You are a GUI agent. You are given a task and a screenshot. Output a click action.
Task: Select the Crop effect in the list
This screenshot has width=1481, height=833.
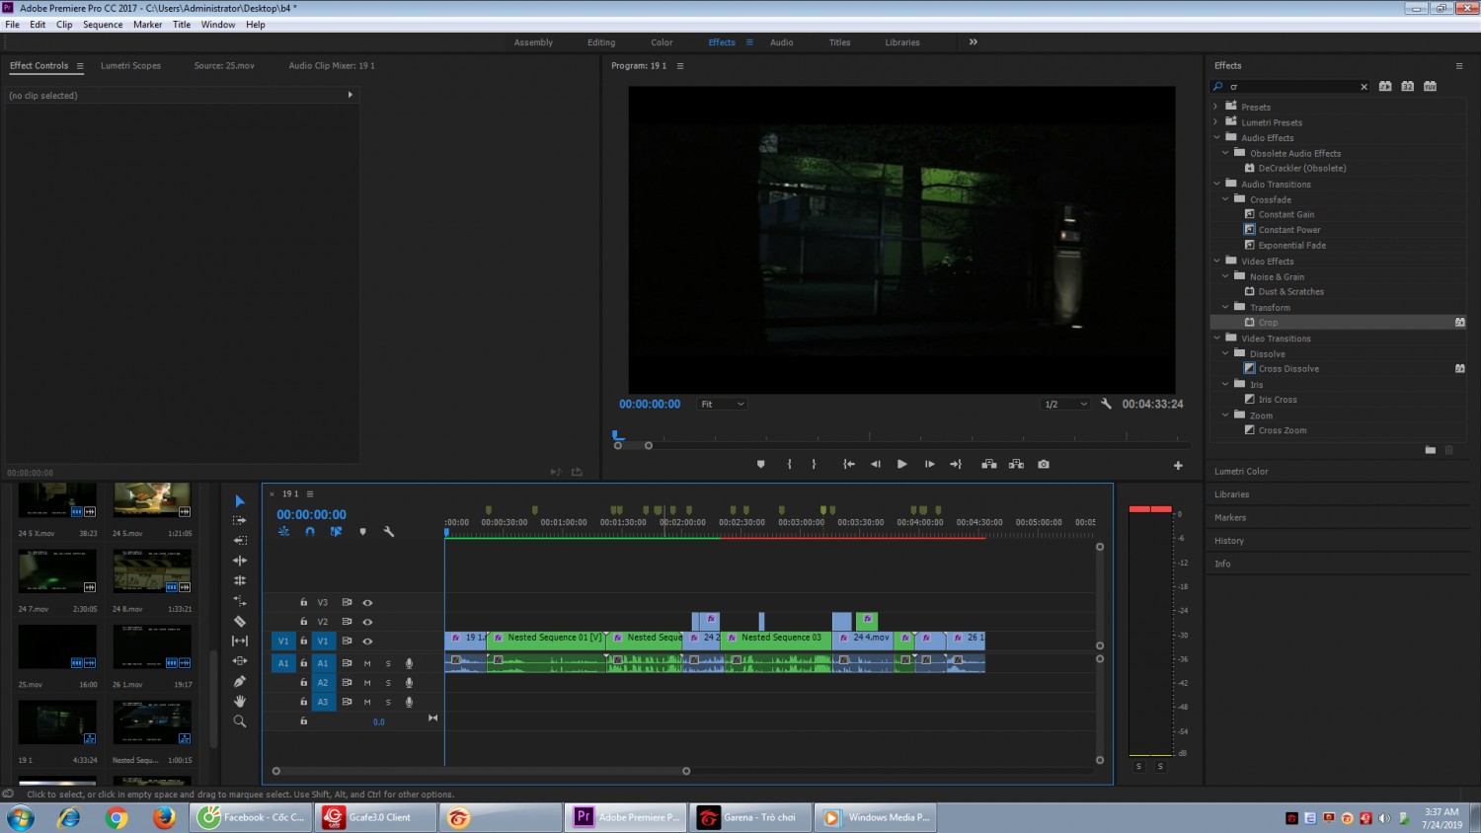[1268, 323]
